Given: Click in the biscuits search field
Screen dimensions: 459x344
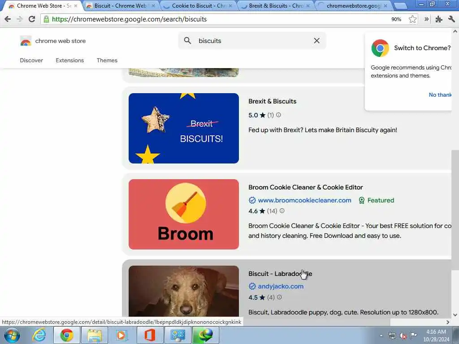Looking at the screenshot, I should [252, 41].
